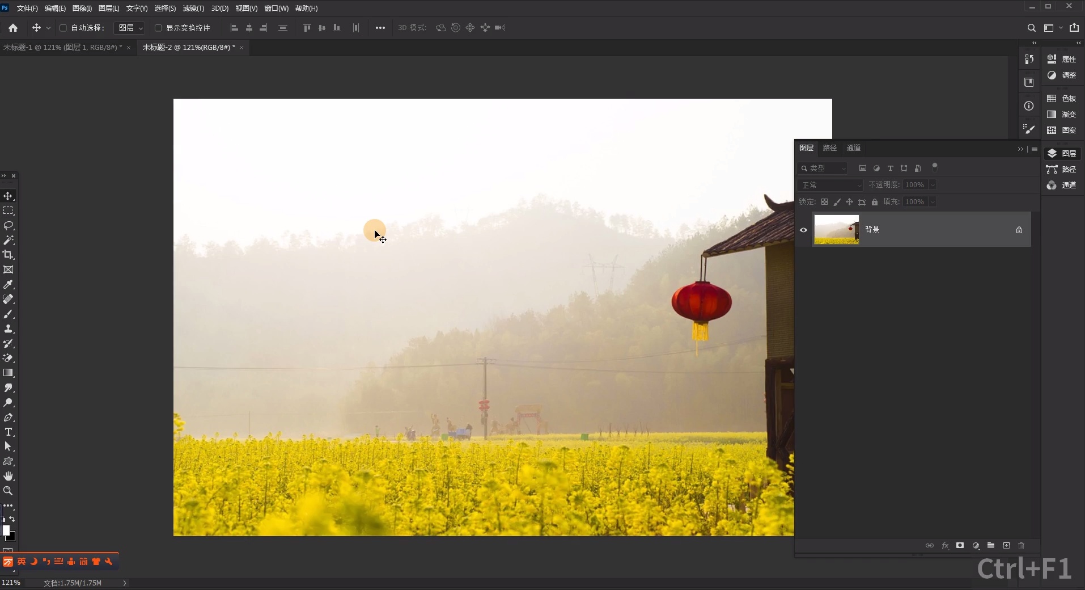This screenshot has width=1085, height=590.
Task: Select the Crop tool
Action: click(x=8, y=255)
